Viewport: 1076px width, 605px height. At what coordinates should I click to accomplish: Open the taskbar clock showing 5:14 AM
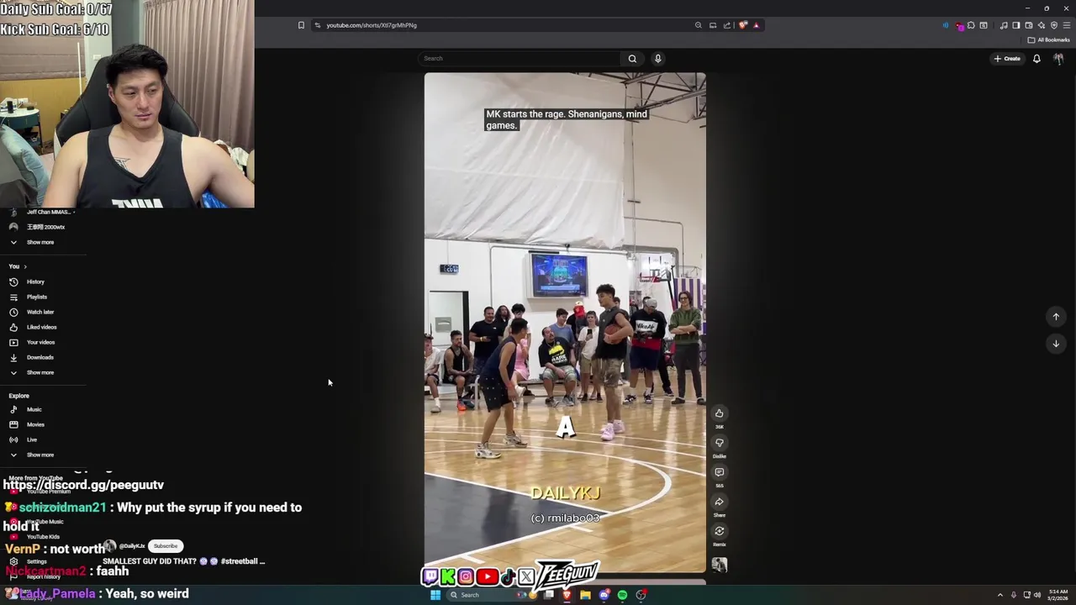pos(1058,595)
